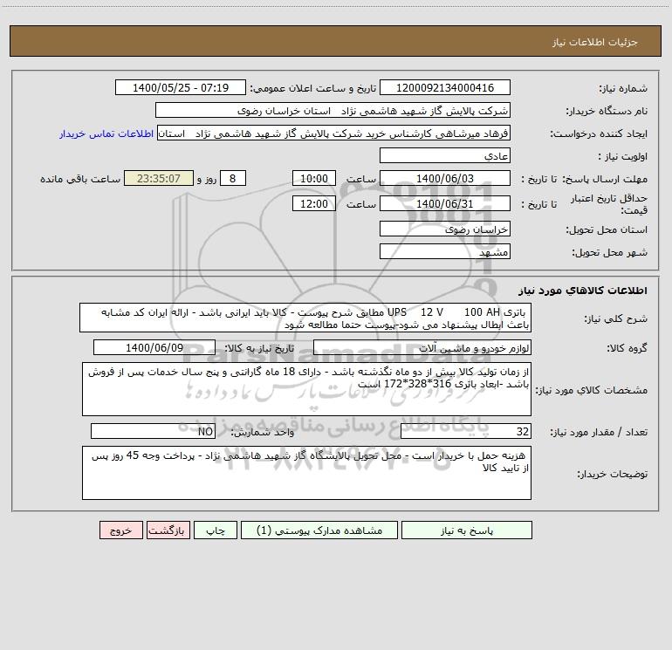The image size is (672, 650).
Task: Click the quantity field 32
Action: click(466, 432)
